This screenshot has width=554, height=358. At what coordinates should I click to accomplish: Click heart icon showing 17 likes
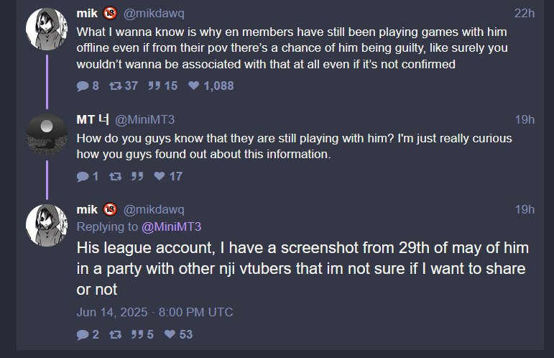(x=160, y=175)
